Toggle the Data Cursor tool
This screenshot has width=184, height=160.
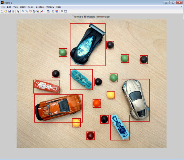point(38,11)
